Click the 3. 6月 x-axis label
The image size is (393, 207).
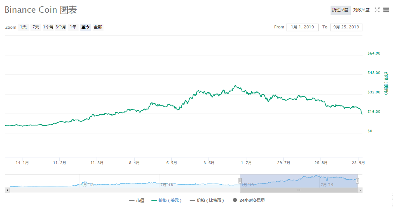(x=209, y=163)
